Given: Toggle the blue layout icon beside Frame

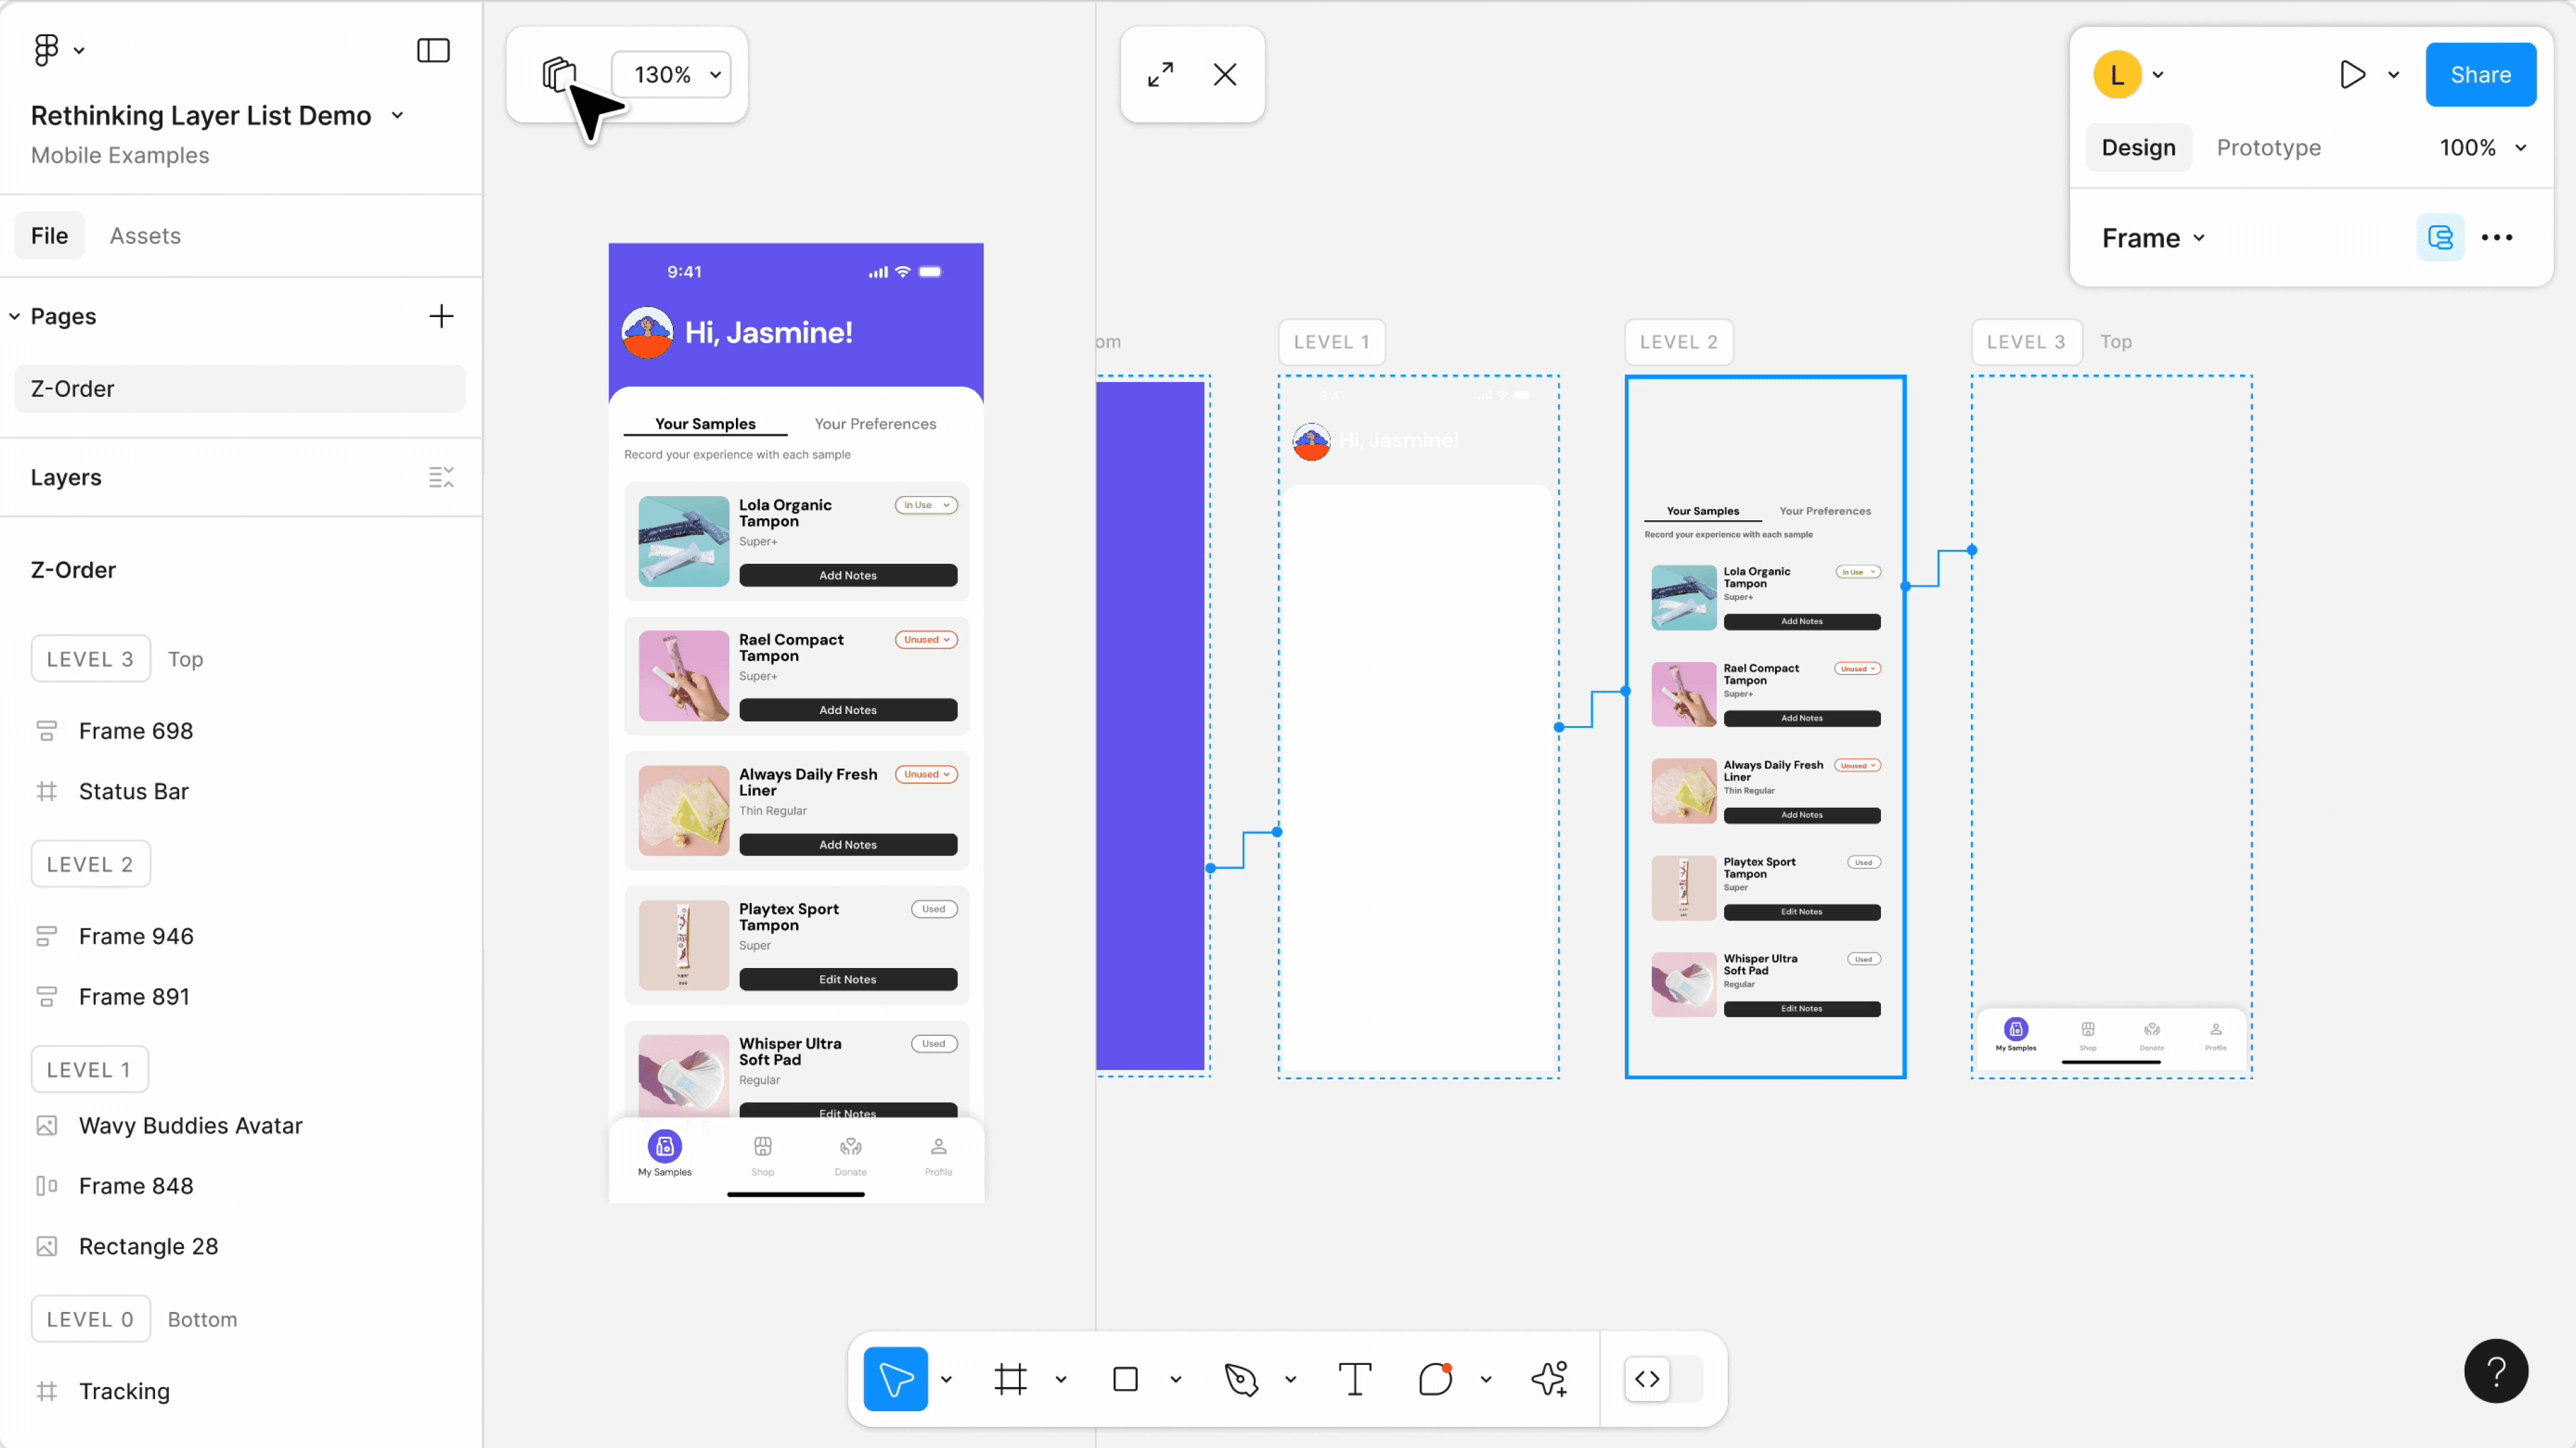Looking at the screenshot, I should point(2440,238).
